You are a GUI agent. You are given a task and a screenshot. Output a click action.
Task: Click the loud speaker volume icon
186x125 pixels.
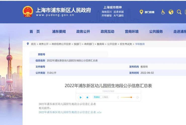[137, 97]
